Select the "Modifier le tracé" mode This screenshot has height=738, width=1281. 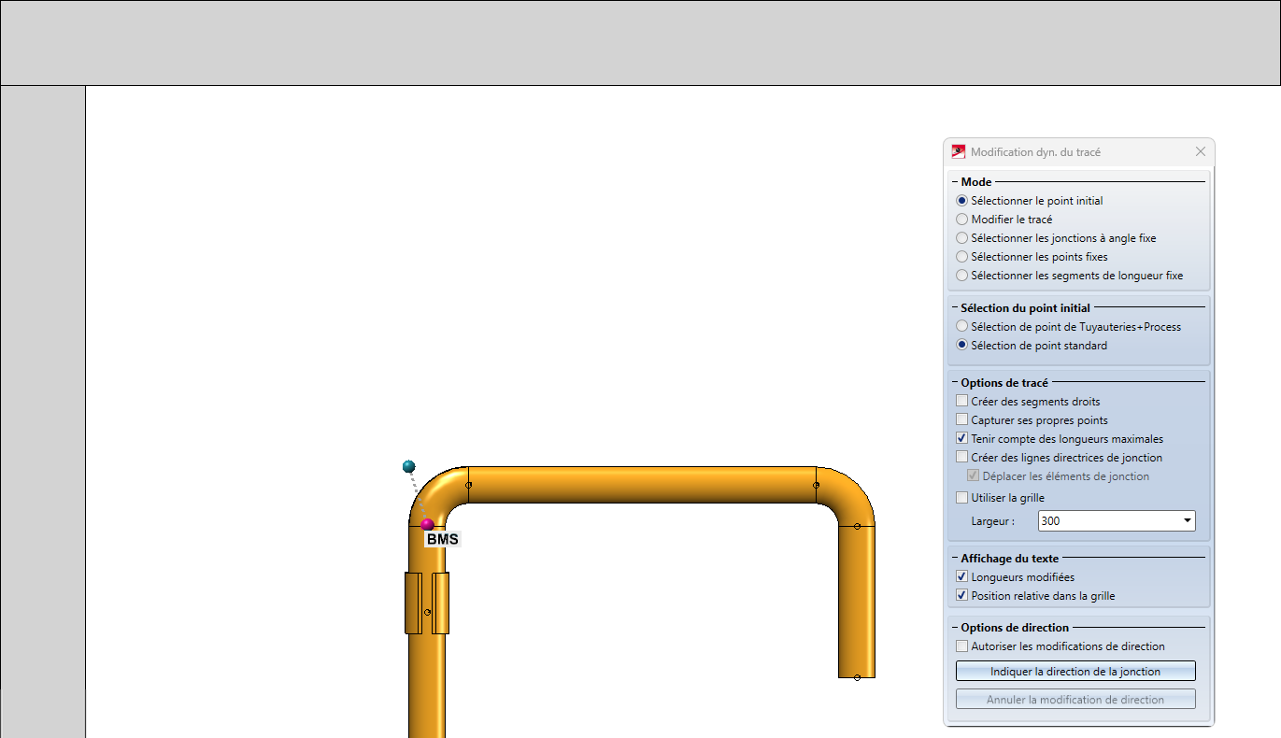(x=962, y=220)
